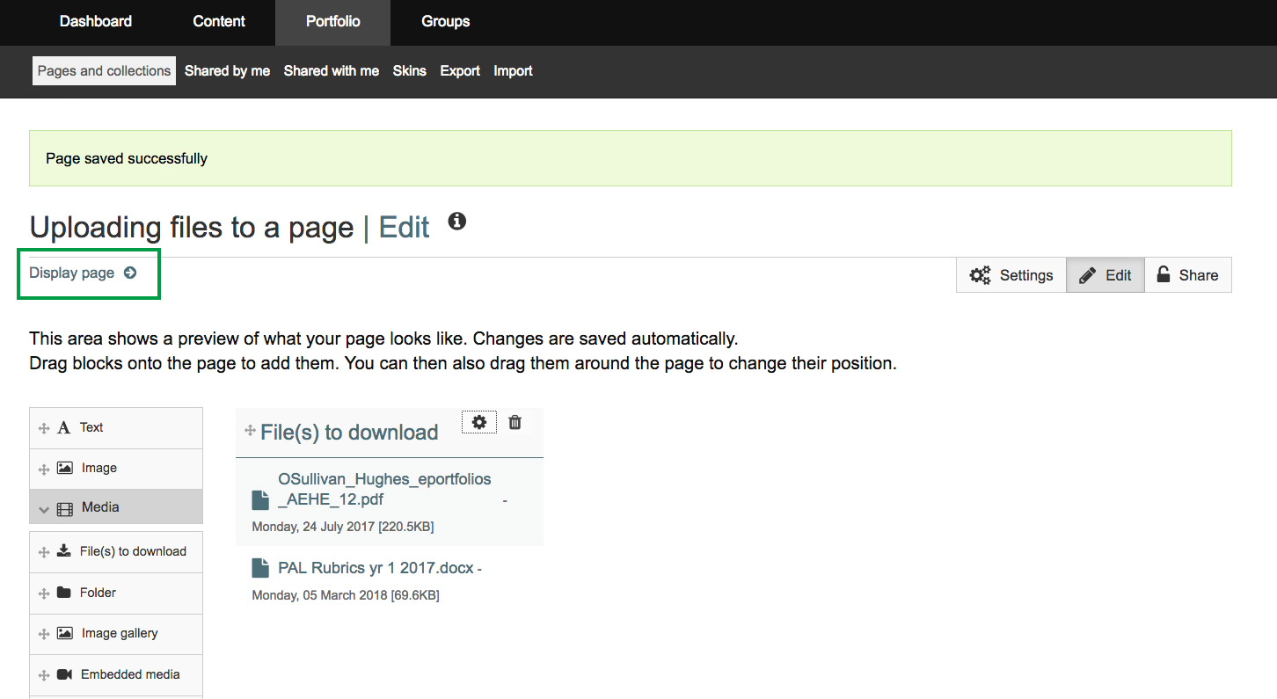Open the Groups menu
The width and height of the screenshot is (1277, 699).
[x=445, y=21]
